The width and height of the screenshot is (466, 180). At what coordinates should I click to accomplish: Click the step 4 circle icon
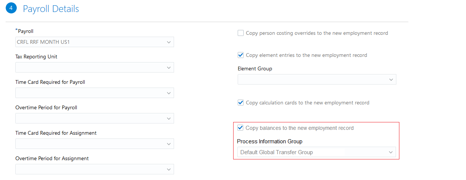pos(11,8)
